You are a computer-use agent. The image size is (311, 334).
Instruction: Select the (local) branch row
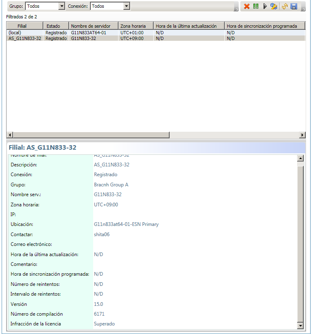coord(156,33)
